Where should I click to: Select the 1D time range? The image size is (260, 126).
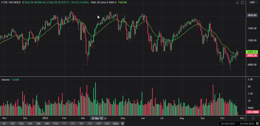tap(4, 124)
